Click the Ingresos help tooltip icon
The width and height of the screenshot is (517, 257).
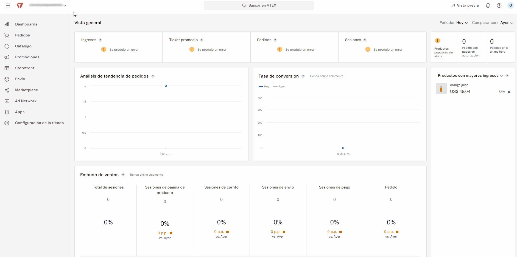click(100, 40)
